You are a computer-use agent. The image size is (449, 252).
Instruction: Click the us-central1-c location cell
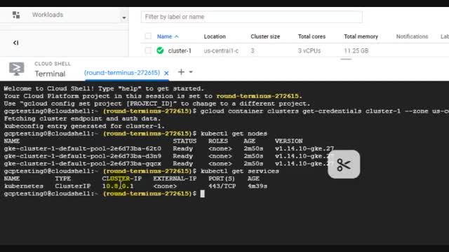[x=221, y=51]
